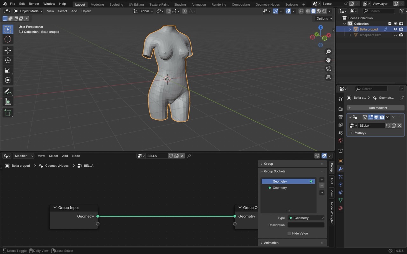Enable the Hide Value checkbox
407x254 pixels.
click(289, 233)
